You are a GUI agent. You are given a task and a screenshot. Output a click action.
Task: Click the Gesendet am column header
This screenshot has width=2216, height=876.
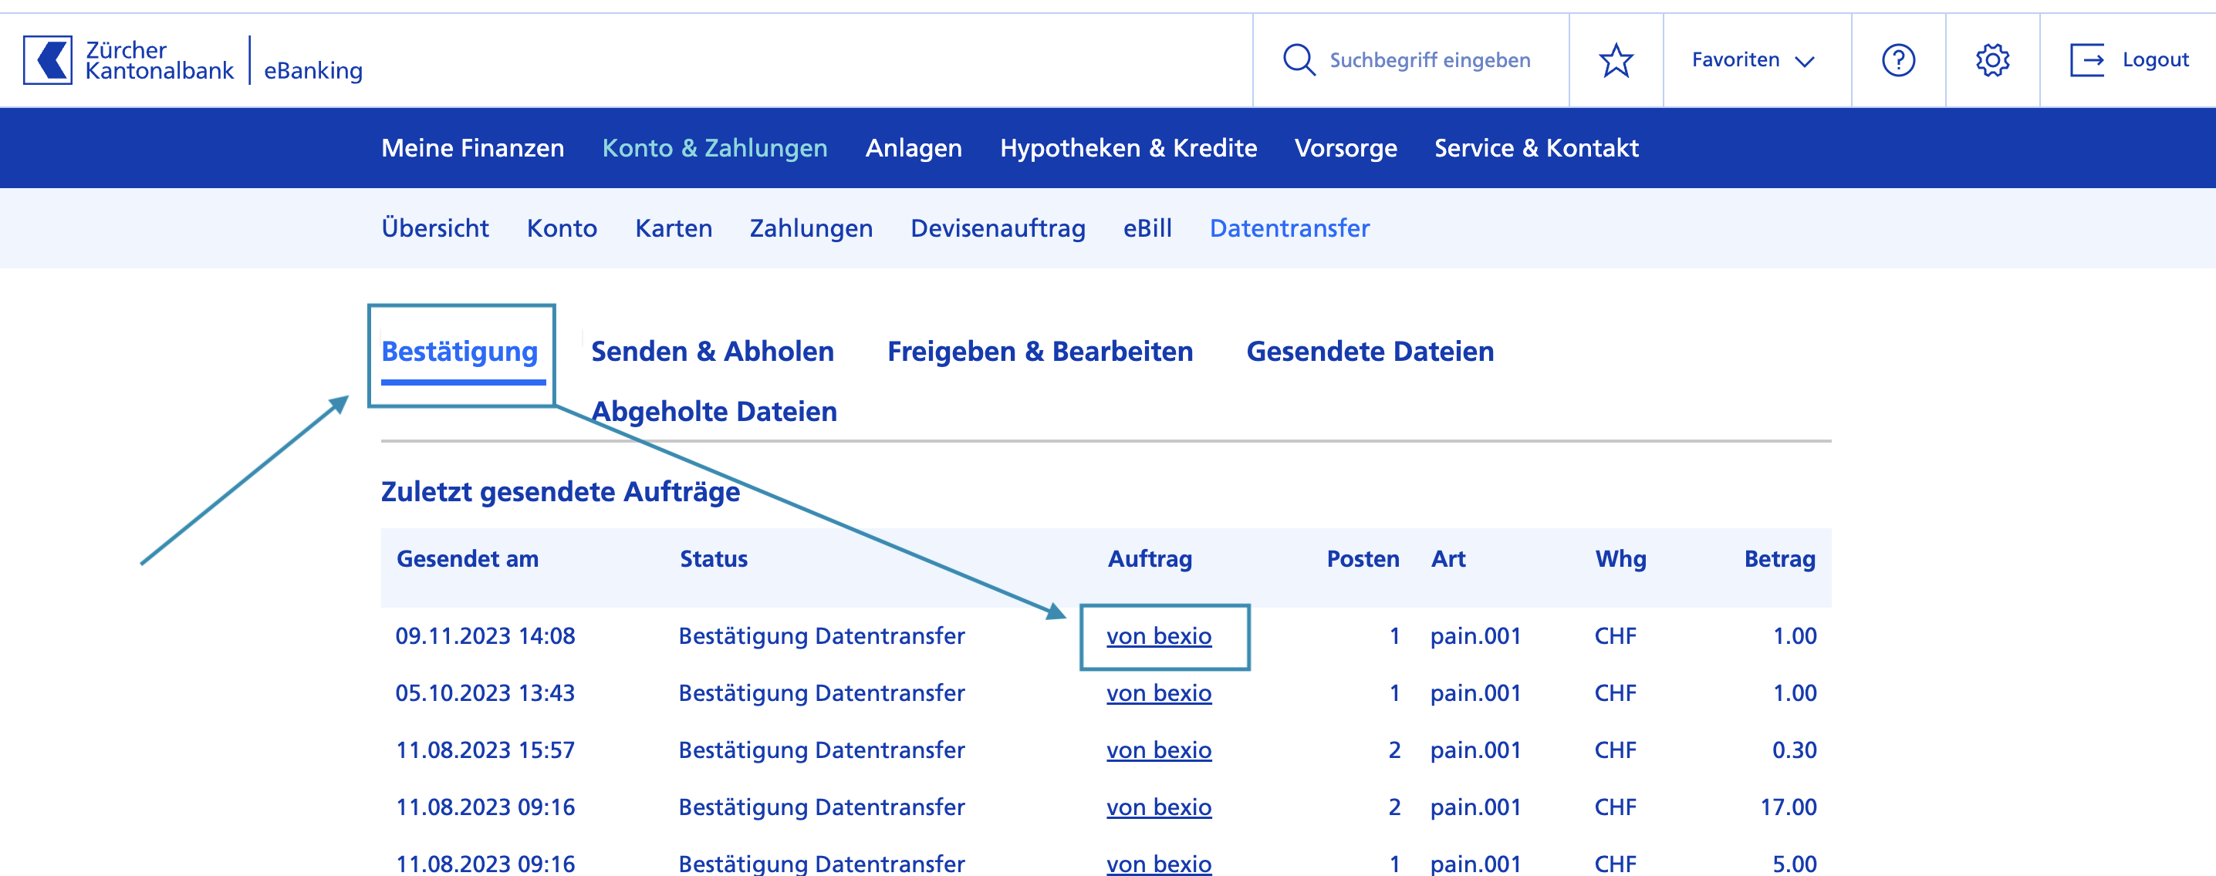(467, 559)
